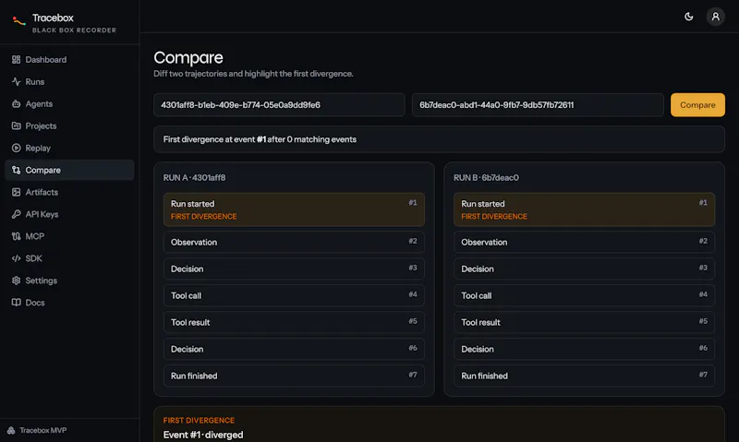Focus the 4301aff8 run ID input
The width and height of the screenshot is (739, 442).
click(x=279, y=105)
